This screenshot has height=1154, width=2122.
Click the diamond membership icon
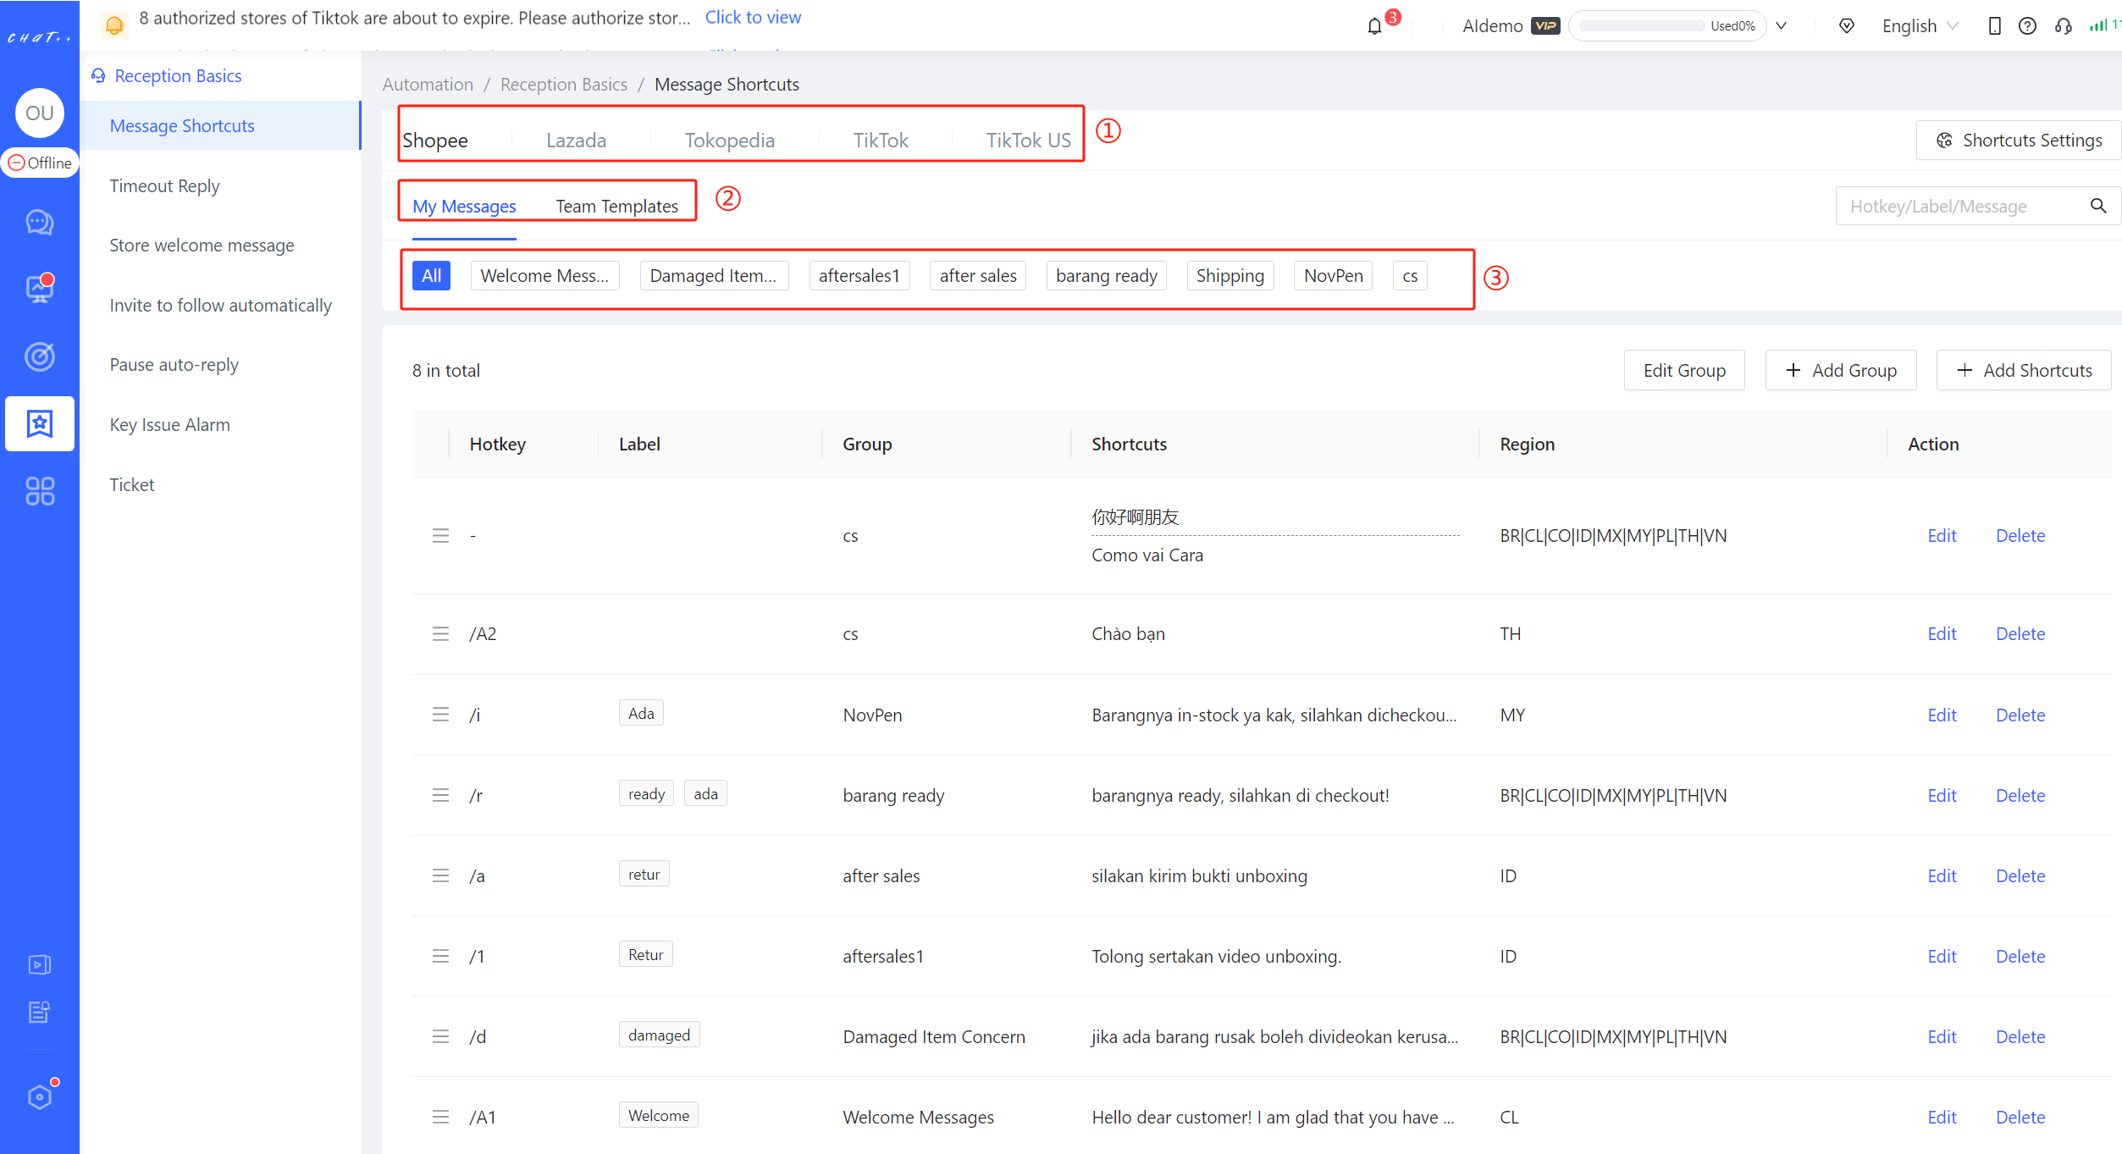(x=1846, y=25)
